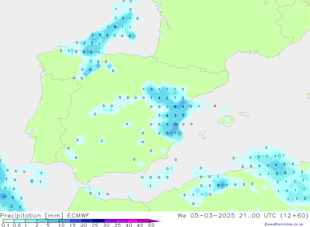Screen dimensions: 310x227
Task: Pick the magenta legend swatch between 40 and 45
Action: 132,221
